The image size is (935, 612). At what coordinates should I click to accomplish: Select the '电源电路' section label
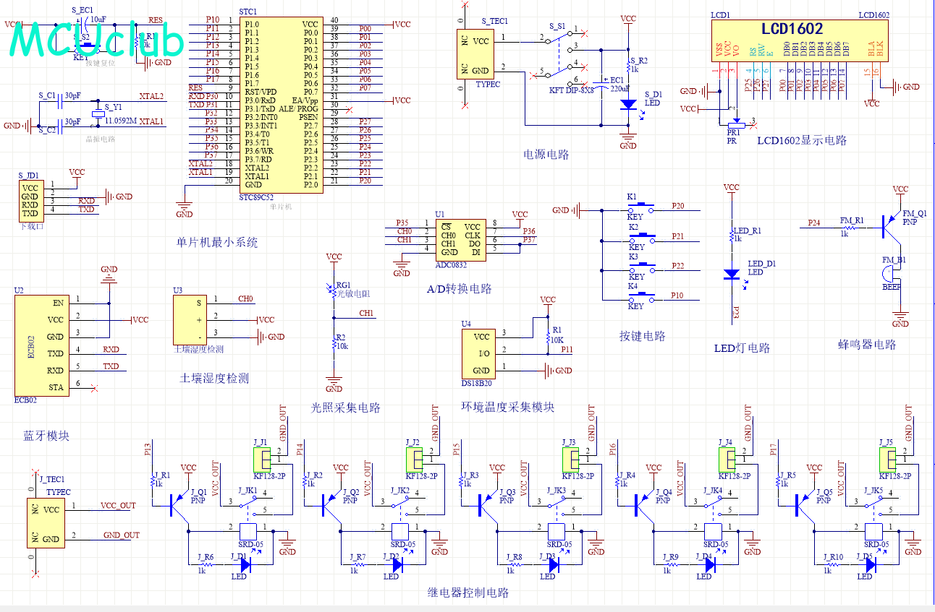[546, 155]
